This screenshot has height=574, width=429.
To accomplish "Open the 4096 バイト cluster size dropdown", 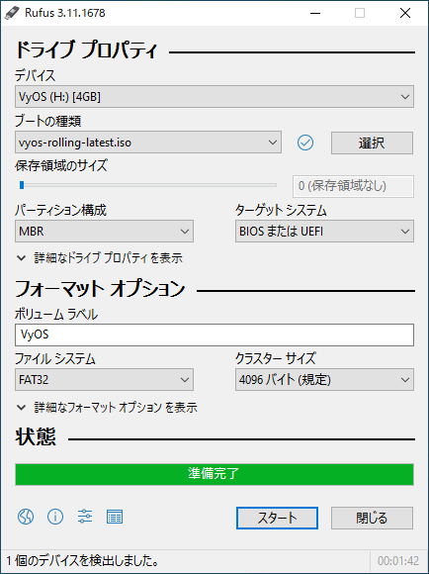I will 324,380.
